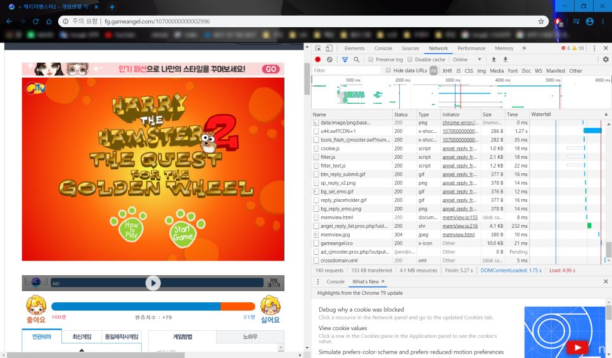
Task: Open network search magnifier
Action: [356, 59]
